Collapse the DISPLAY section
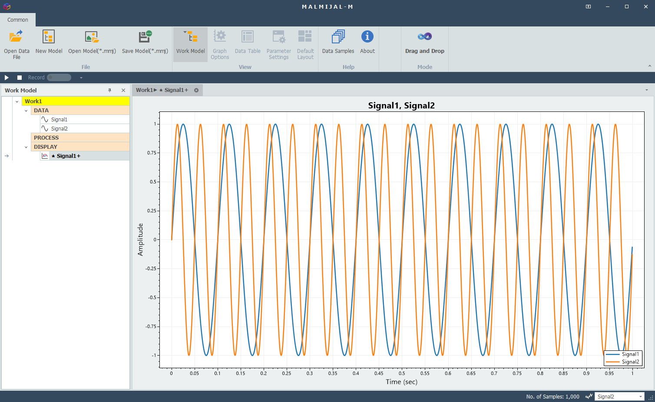The image size is (655, 402). (x=26, y=147)
